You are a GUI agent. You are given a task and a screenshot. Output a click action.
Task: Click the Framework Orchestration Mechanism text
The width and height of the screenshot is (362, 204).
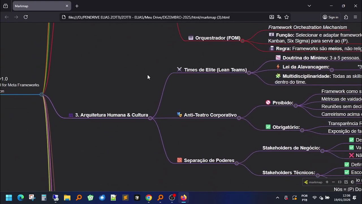pos(307,27)
